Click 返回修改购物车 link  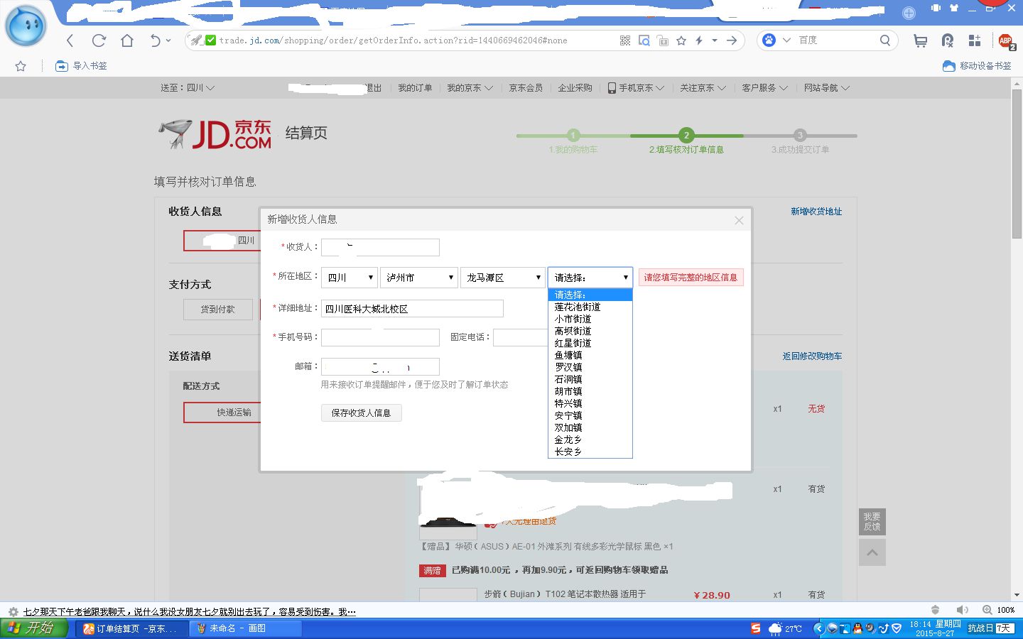click(x=812, y=356)
